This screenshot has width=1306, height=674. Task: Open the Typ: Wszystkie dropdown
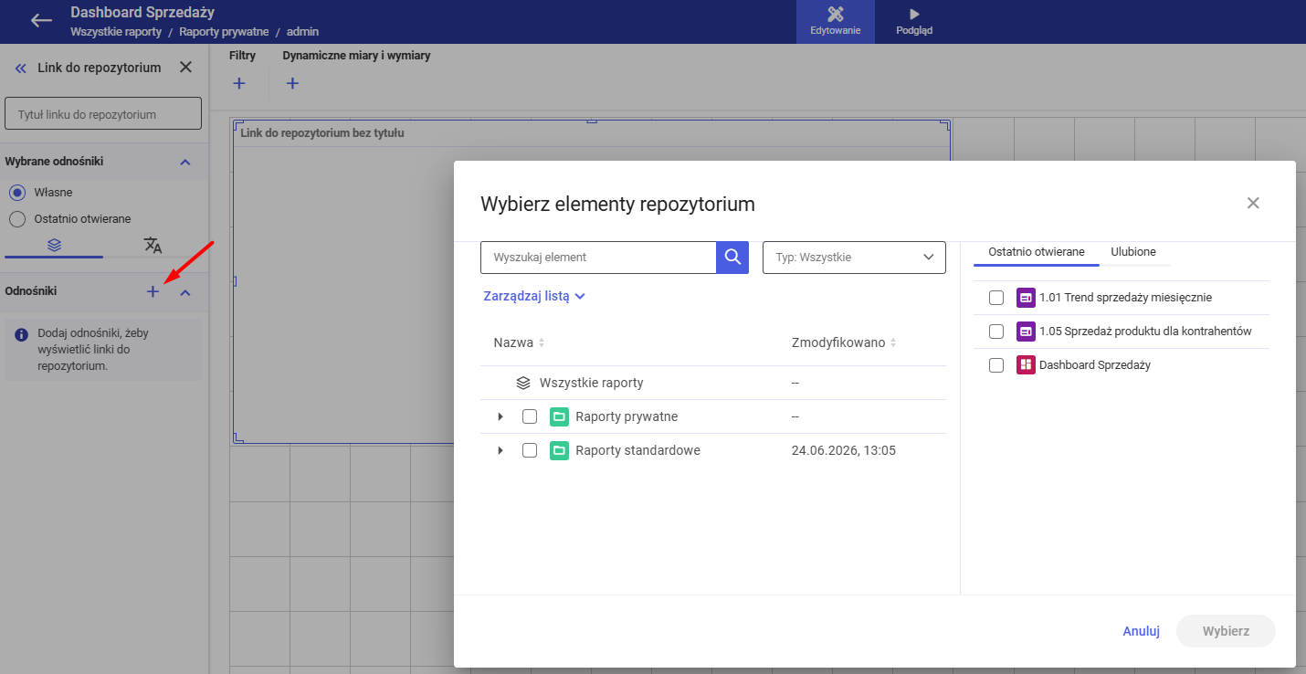[854, 258]
